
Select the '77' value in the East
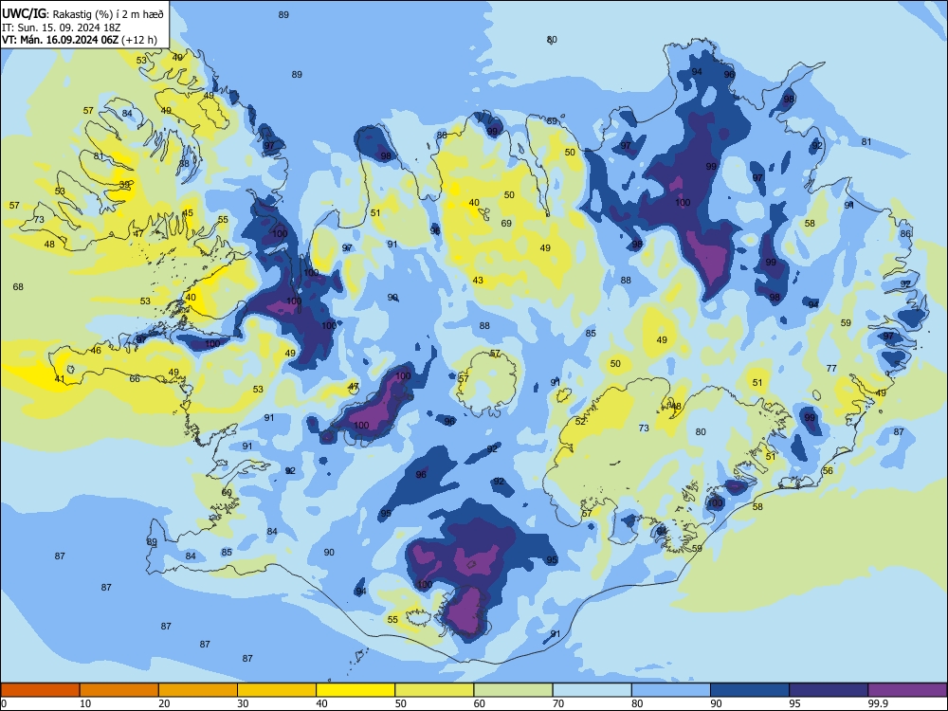click(x=831, y=368)
